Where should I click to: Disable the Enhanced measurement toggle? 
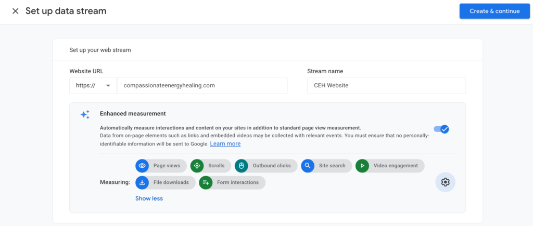coord(441,129)
